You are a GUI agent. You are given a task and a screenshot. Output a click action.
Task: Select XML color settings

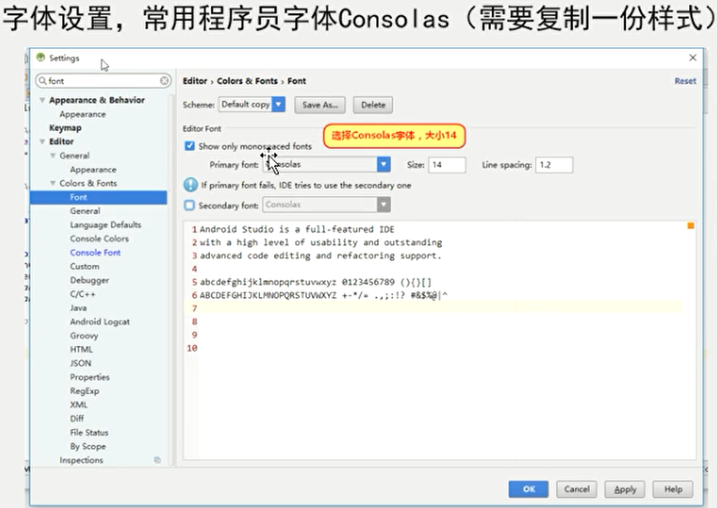click(x=78, y=405)
